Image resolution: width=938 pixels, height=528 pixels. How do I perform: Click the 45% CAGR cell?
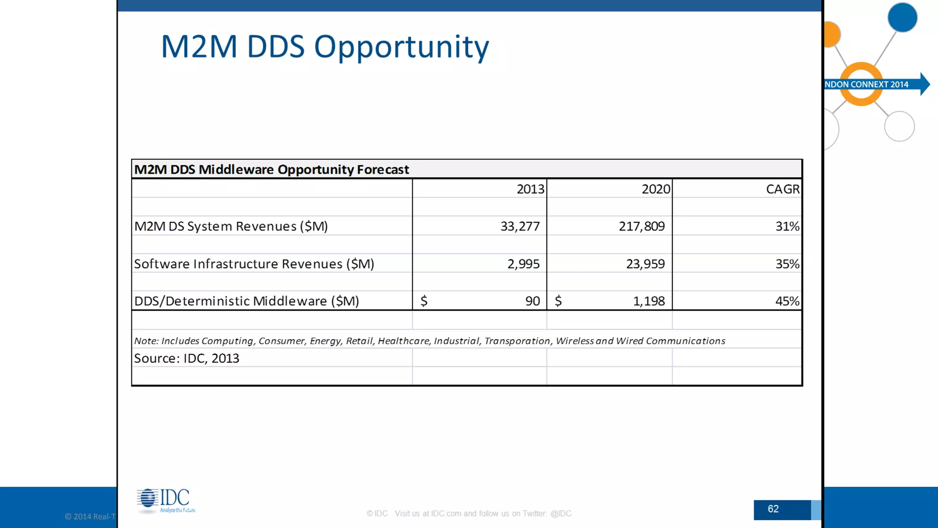[787, 301]
